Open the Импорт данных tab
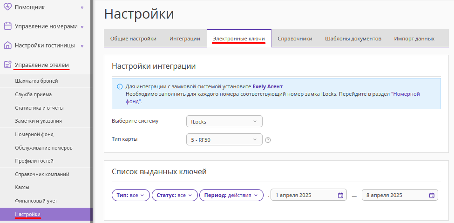Image resolution: width=454 pixels, height=223 pixels. [414, 39]
